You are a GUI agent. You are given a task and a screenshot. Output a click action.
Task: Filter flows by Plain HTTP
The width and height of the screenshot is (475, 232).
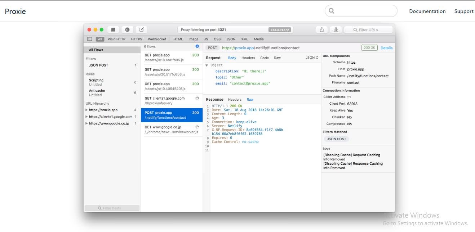pyautogui.click(x=116, y=39)
